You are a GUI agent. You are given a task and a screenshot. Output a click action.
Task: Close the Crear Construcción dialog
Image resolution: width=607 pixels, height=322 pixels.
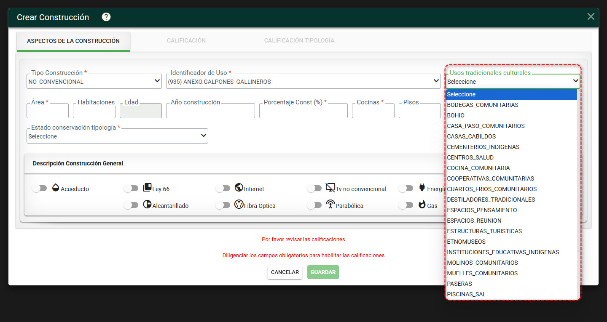591,16
